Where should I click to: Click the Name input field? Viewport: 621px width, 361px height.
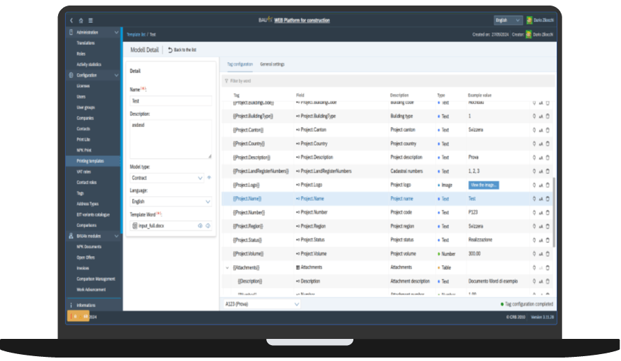pos(170,101)
